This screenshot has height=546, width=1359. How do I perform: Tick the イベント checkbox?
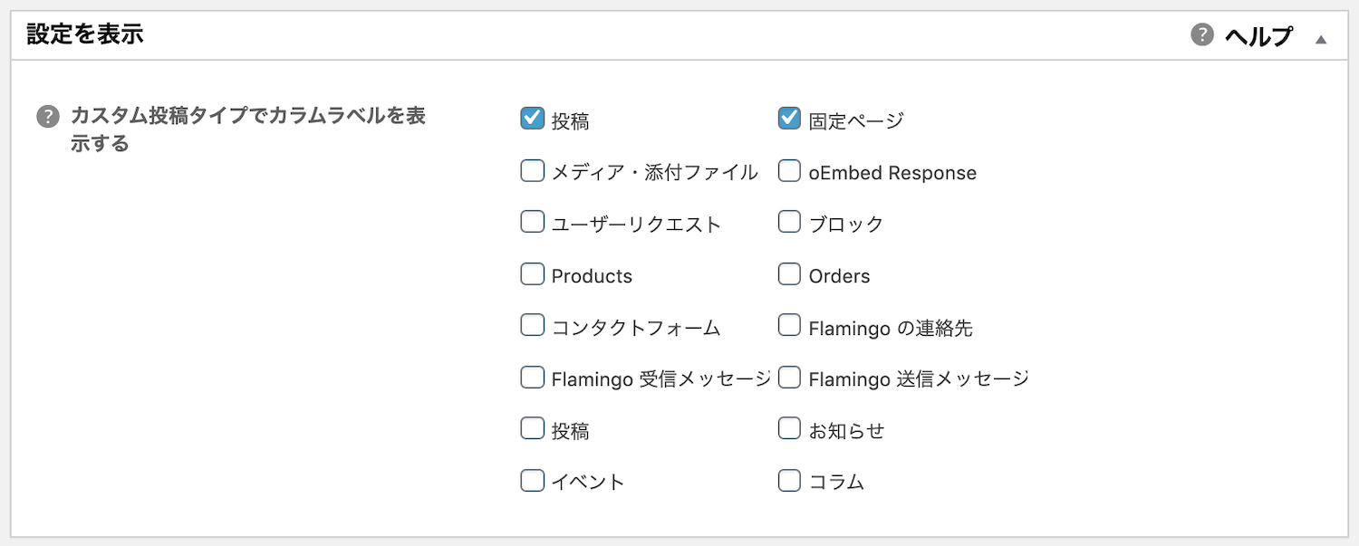click(532, 480)
